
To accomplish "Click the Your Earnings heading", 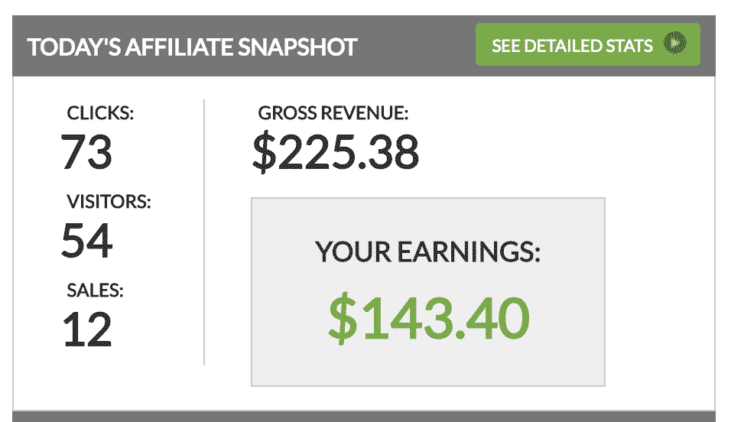I will point(427,252).
